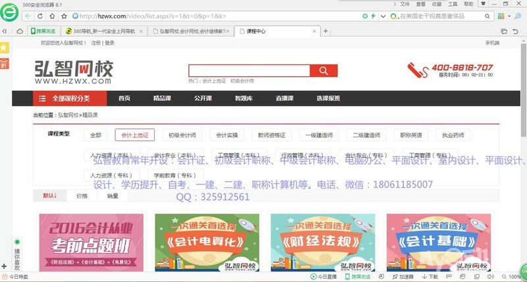
Task: Open the 收藏 menu
Action: [x=437, y=5]
